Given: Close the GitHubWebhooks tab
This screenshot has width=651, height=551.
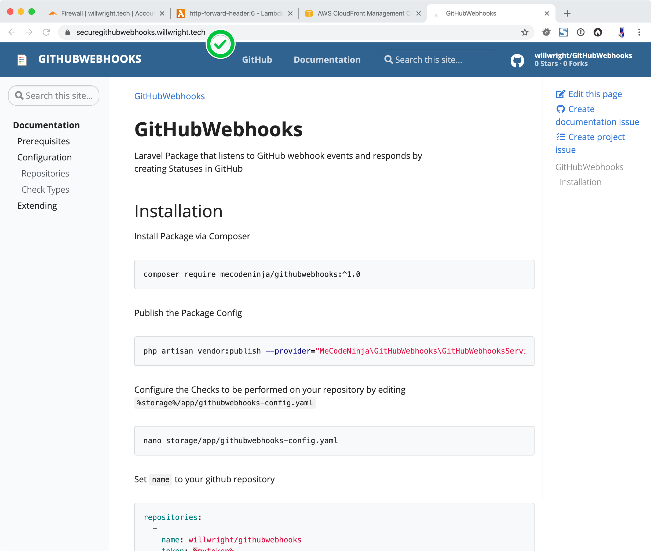Looking at the screenshot, I should coord(547,13).
